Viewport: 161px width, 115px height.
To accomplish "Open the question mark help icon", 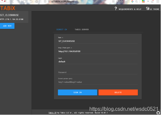I will pyautogui.click(x=116, y=9).
